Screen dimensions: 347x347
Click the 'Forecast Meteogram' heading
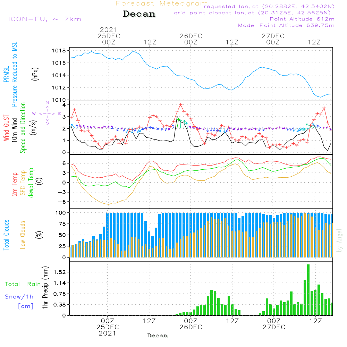pyautogui.click(x=162, y=3)
